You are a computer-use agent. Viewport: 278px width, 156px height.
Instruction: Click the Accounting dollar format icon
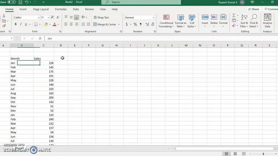126,24
